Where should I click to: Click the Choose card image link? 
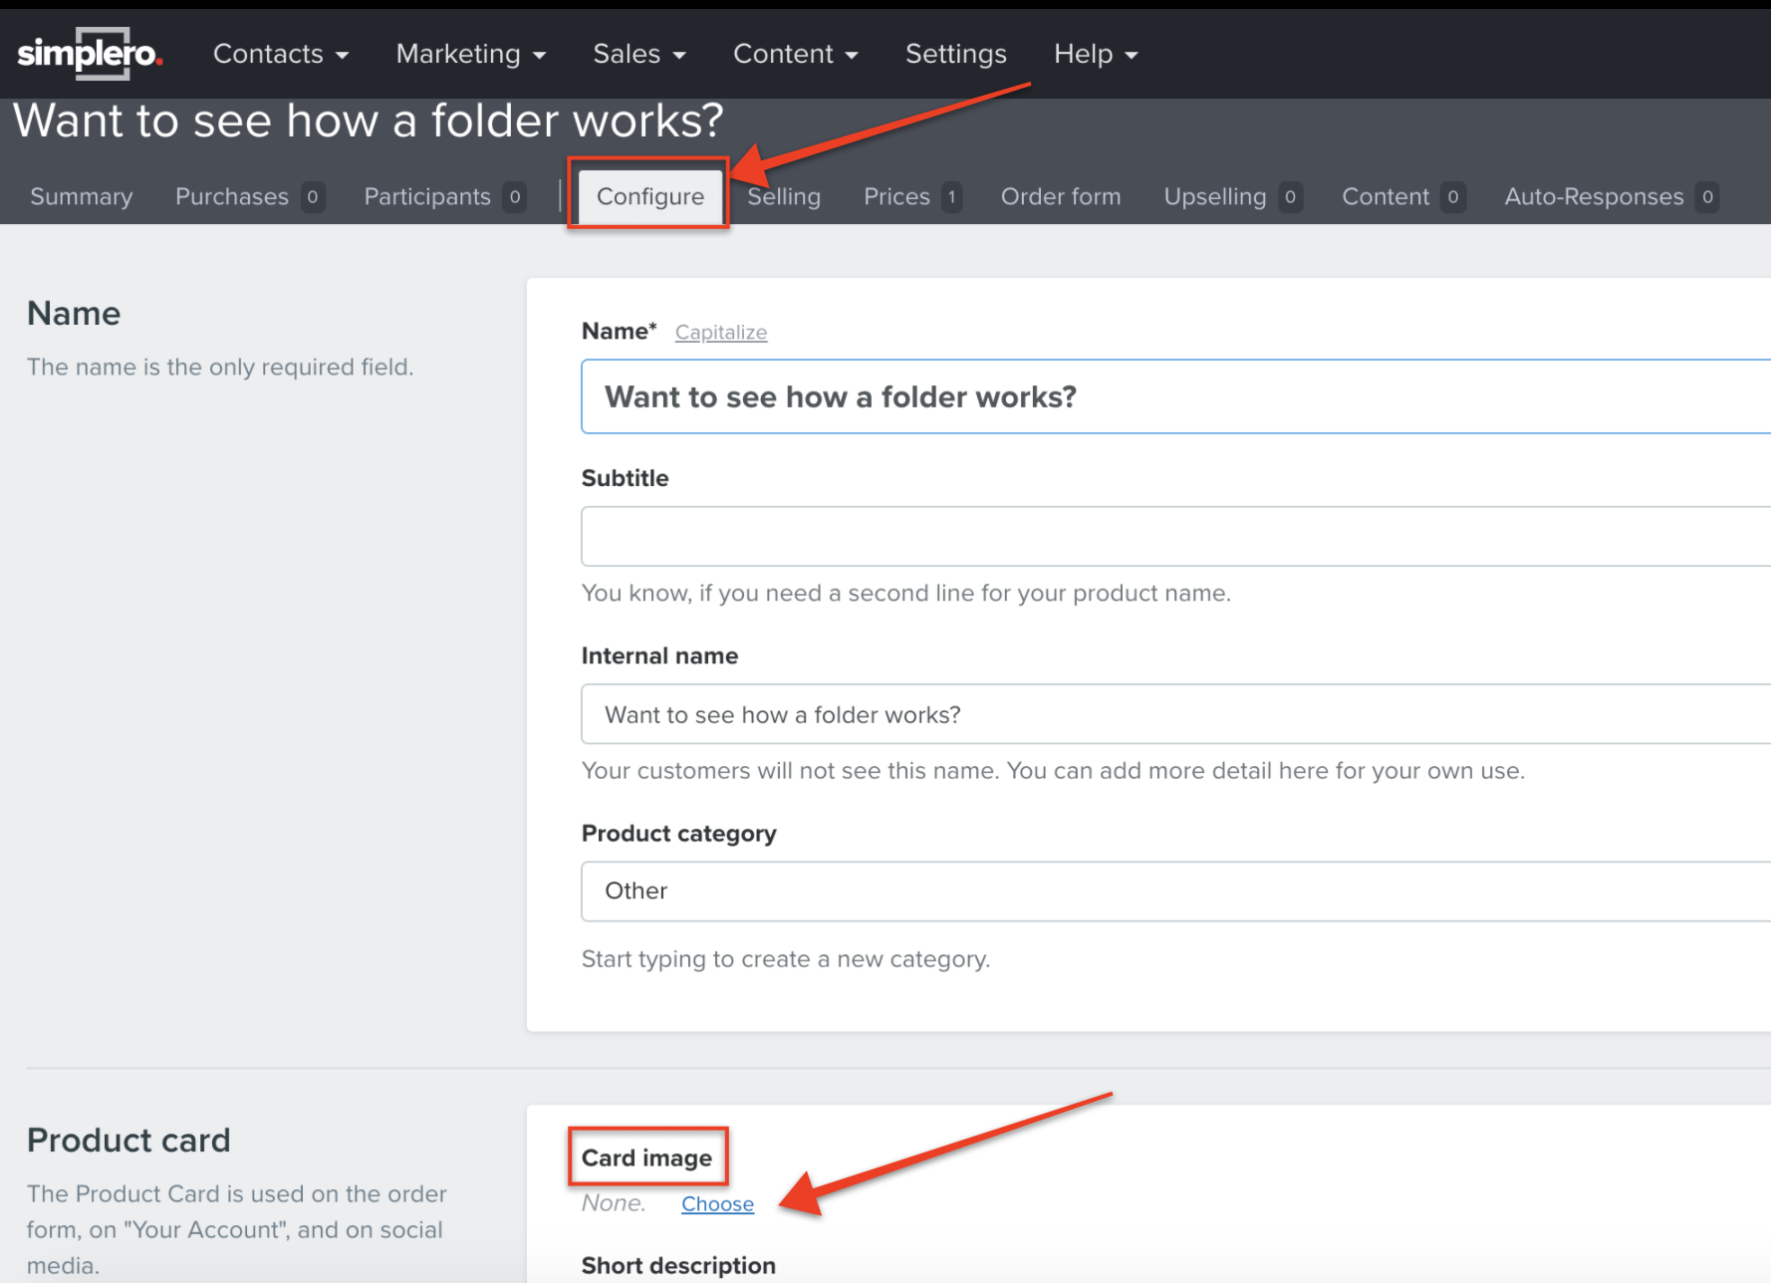(717, 1203)
